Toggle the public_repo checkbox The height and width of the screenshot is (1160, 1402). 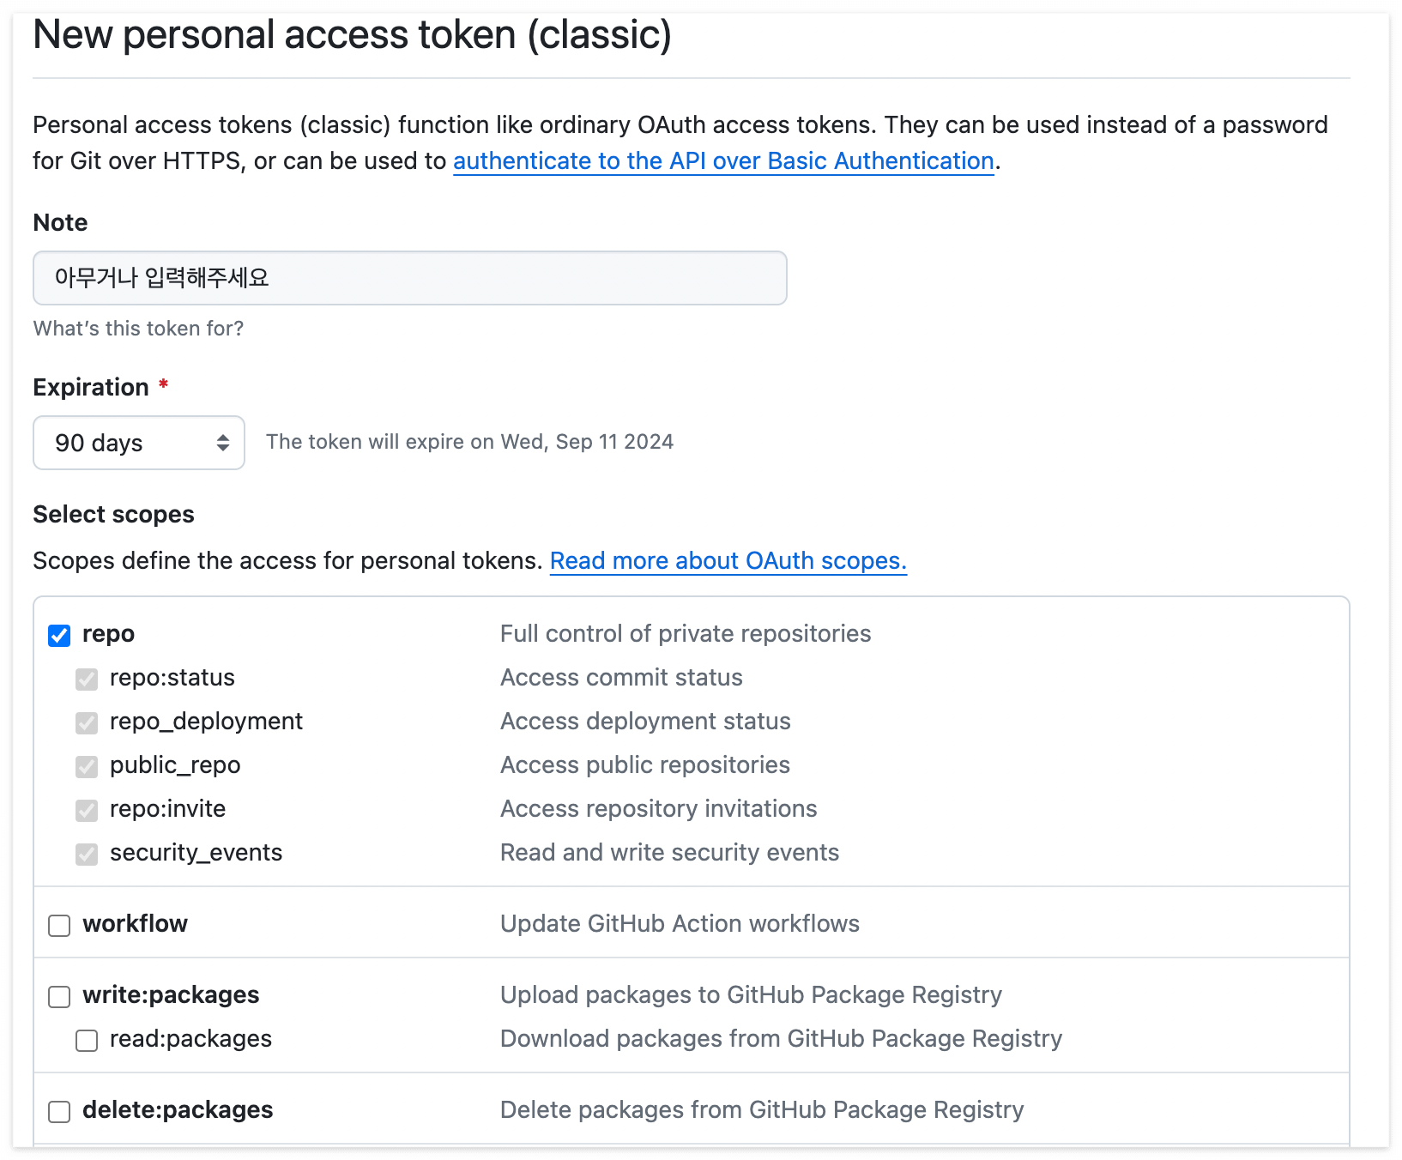tap(87, 767)
